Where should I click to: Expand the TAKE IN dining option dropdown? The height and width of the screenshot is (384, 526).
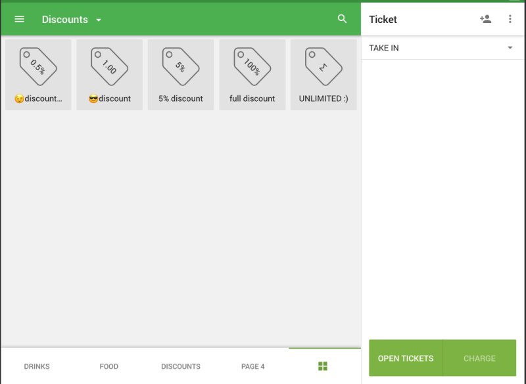[x=510, y=48]
